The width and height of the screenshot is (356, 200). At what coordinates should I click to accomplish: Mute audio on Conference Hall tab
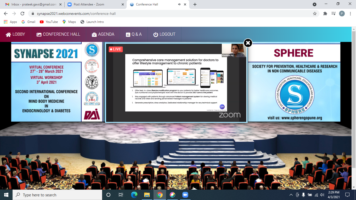(x=180, y=4)
